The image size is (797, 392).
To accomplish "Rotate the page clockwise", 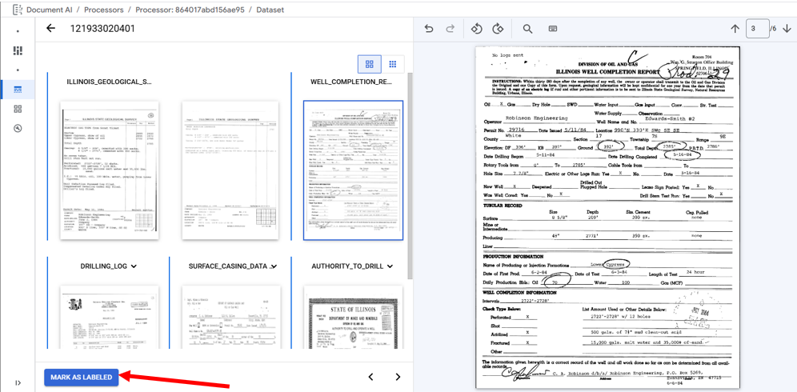I will (x=498, y=29).
